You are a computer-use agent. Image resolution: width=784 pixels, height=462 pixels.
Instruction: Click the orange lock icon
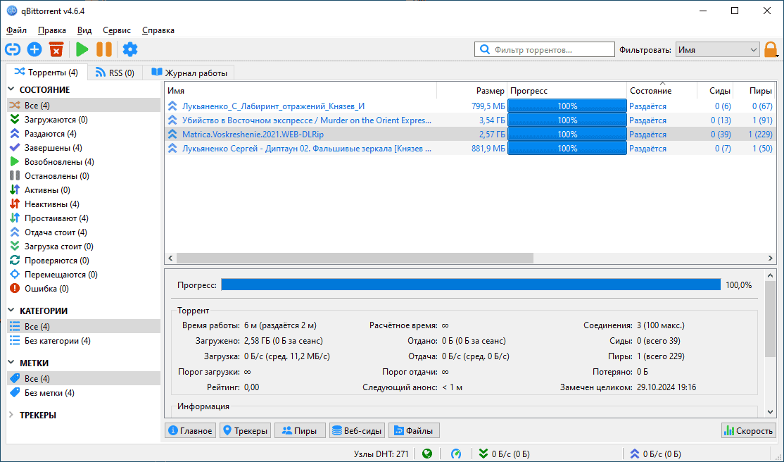[x=771, y=49]
